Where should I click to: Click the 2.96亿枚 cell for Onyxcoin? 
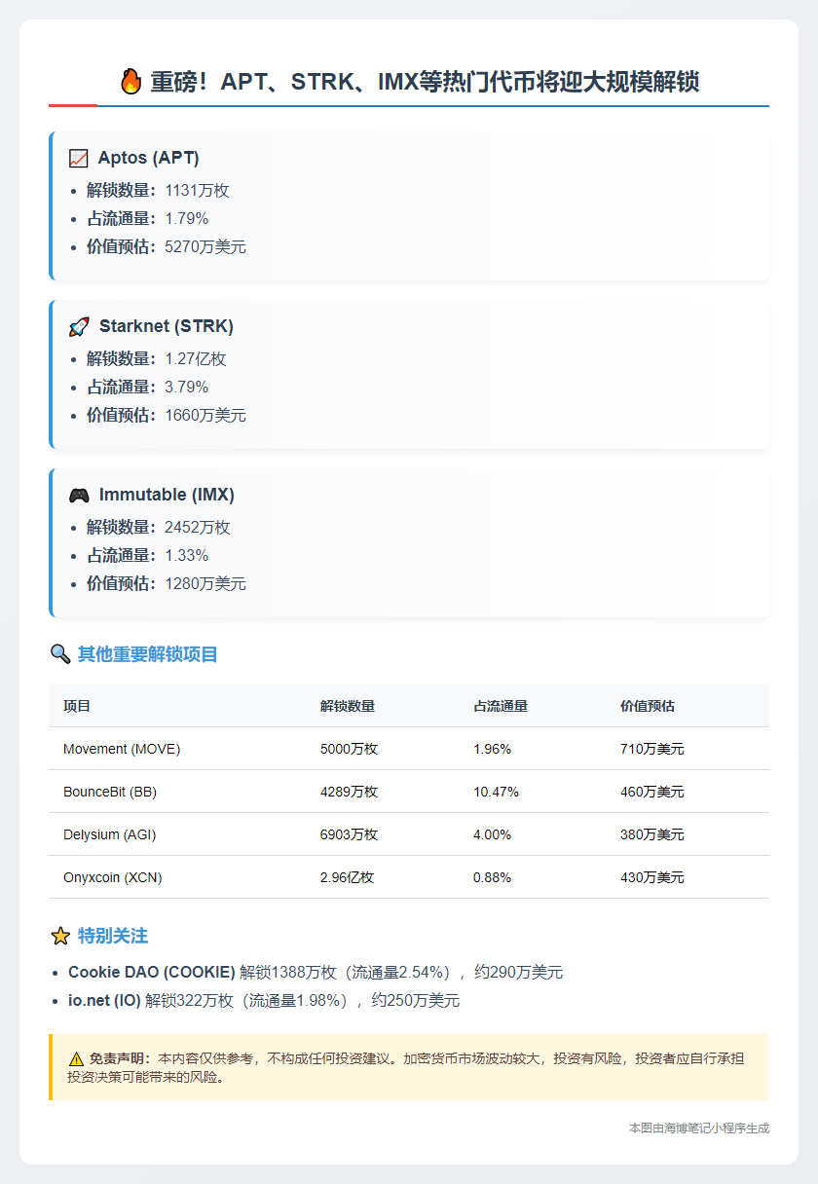click(347, 877)
